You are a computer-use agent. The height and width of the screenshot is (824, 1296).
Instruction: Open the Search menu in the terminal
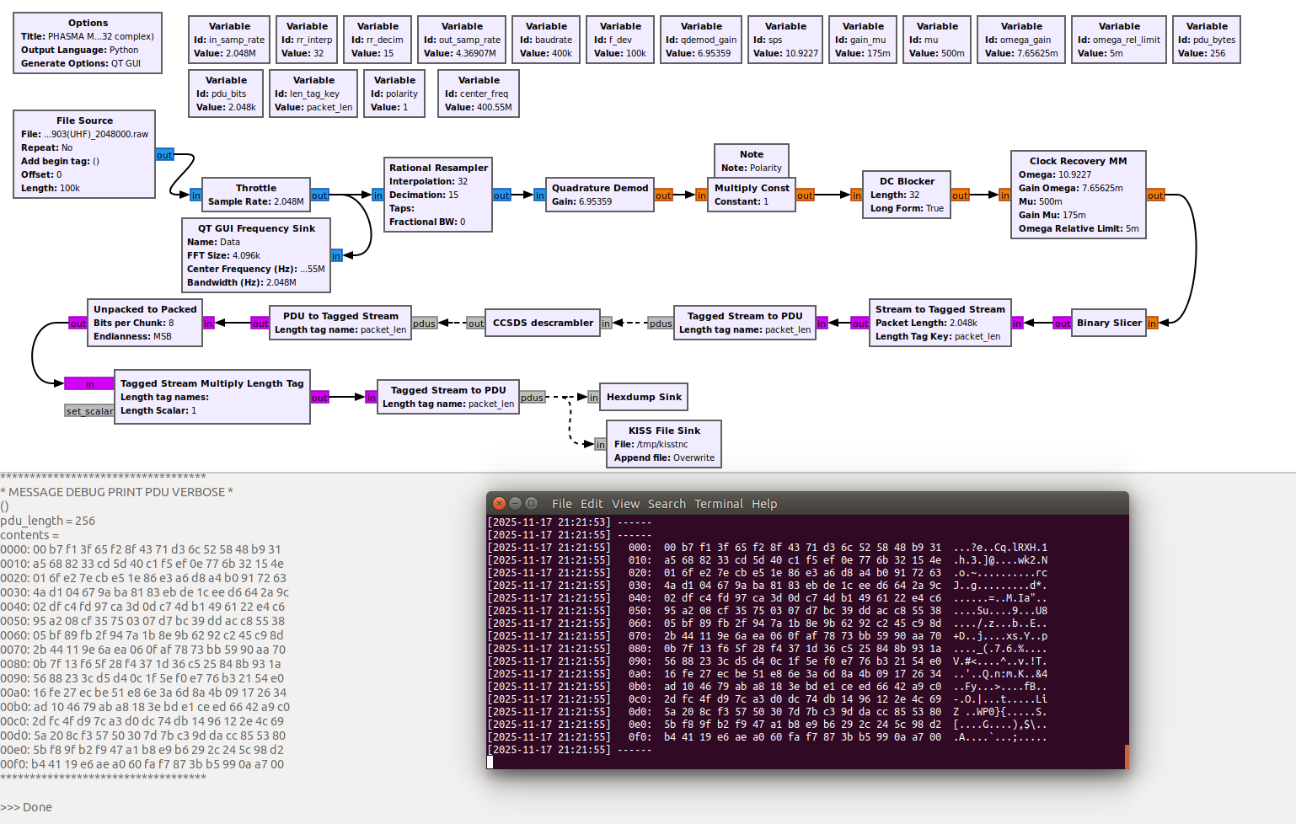click(x=667, y=504)
